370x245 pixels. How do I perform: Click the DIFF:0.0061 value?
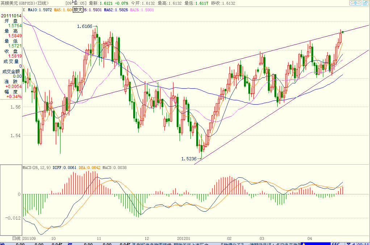pos(64,168)
